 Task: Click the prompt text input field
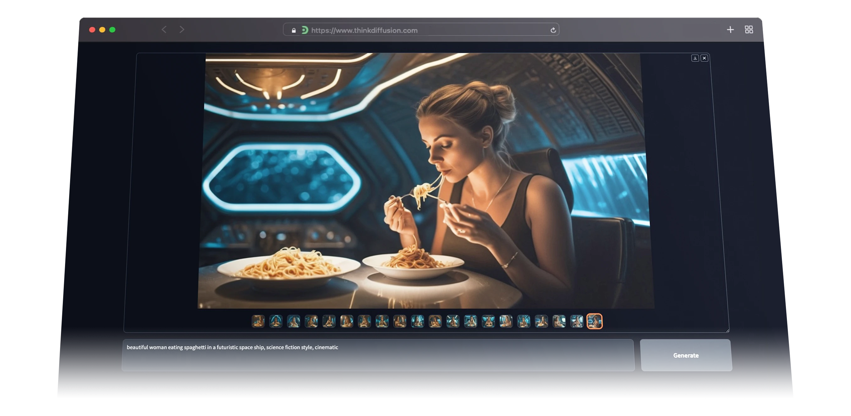[x=376, y=355]
